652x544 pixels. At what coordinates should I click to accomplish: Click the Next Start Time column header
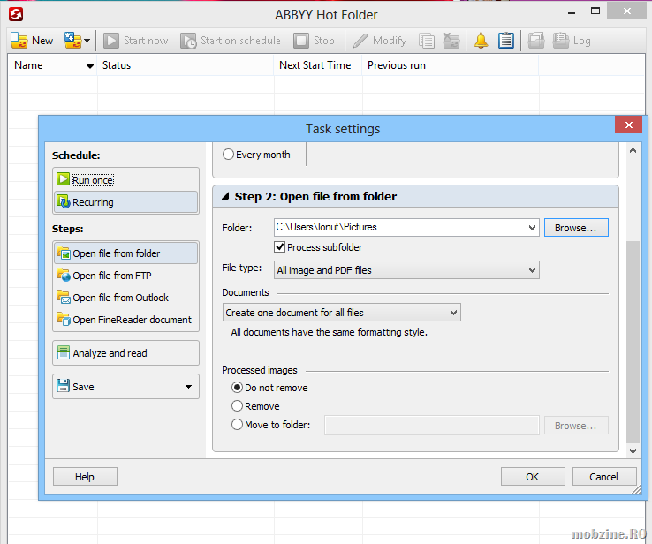[318, 65]
